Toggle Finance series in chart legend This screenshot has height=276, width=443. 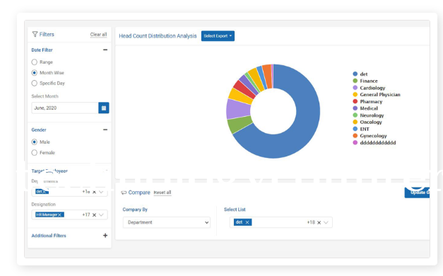click(365, 81)
